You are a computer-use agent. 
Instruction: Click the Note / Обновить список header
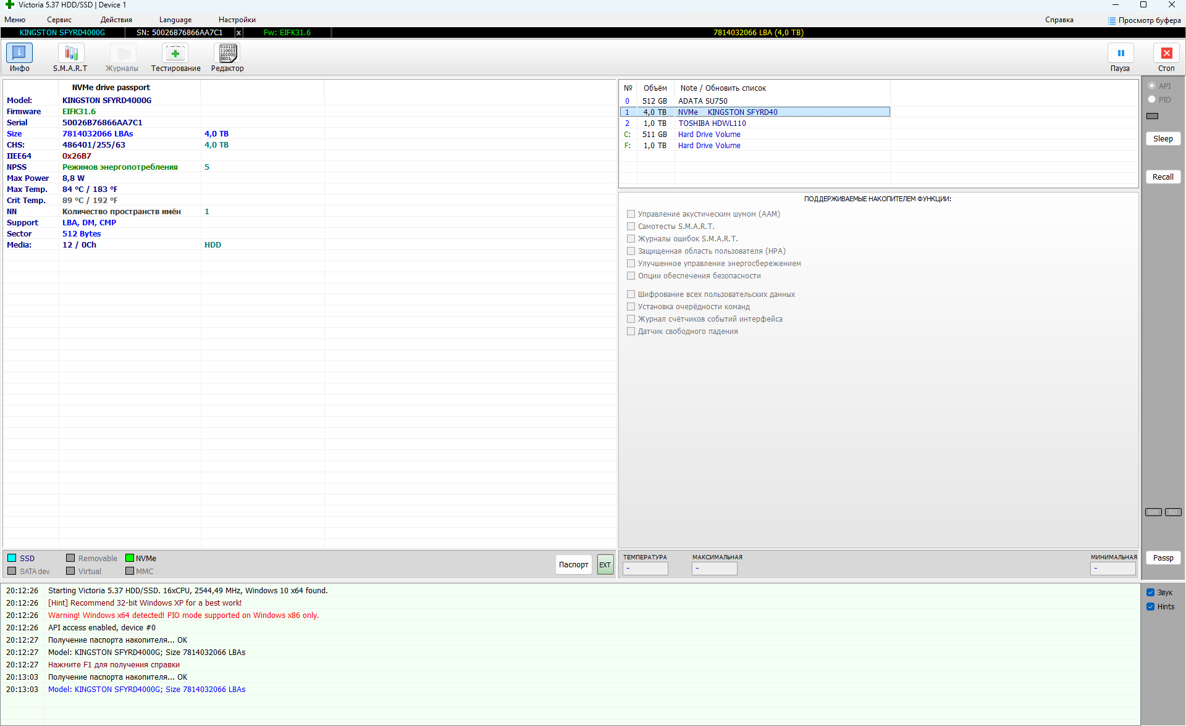(x=723, y=88)
